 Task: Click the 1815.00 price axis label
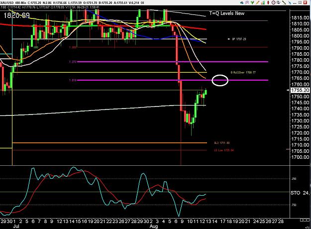pos(300,17)
